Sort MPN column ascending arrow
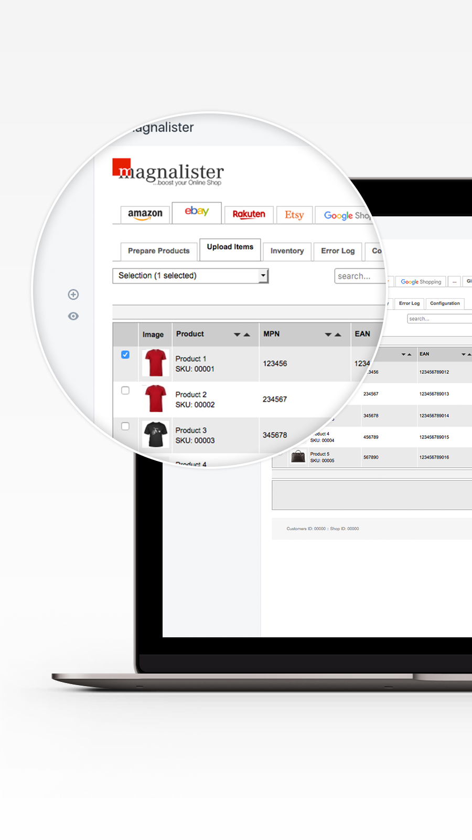 click(338, 334)
